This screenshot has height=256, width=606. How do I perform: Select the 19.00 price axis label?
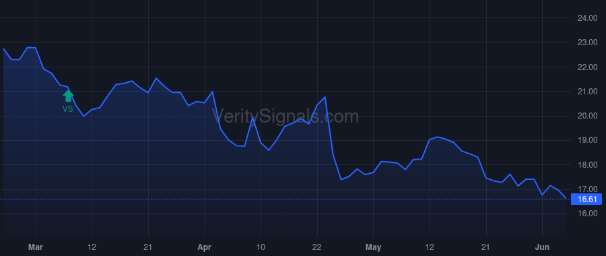pyautogui.click(x=587, y=140)
